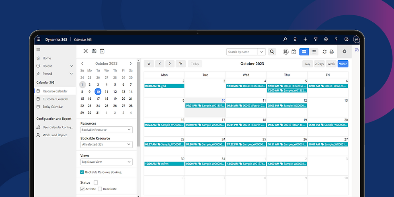Click the save floppy disk icon
The width and height of the screenshot is (394, 197).
coord(94,51)
